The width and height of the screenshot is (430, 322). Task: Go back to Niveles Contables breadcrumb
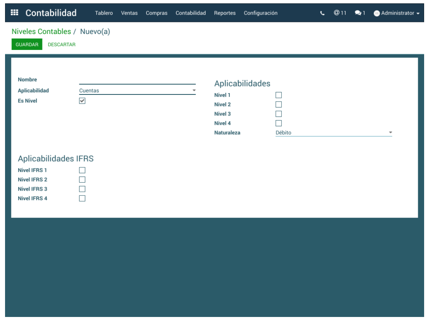41,31
